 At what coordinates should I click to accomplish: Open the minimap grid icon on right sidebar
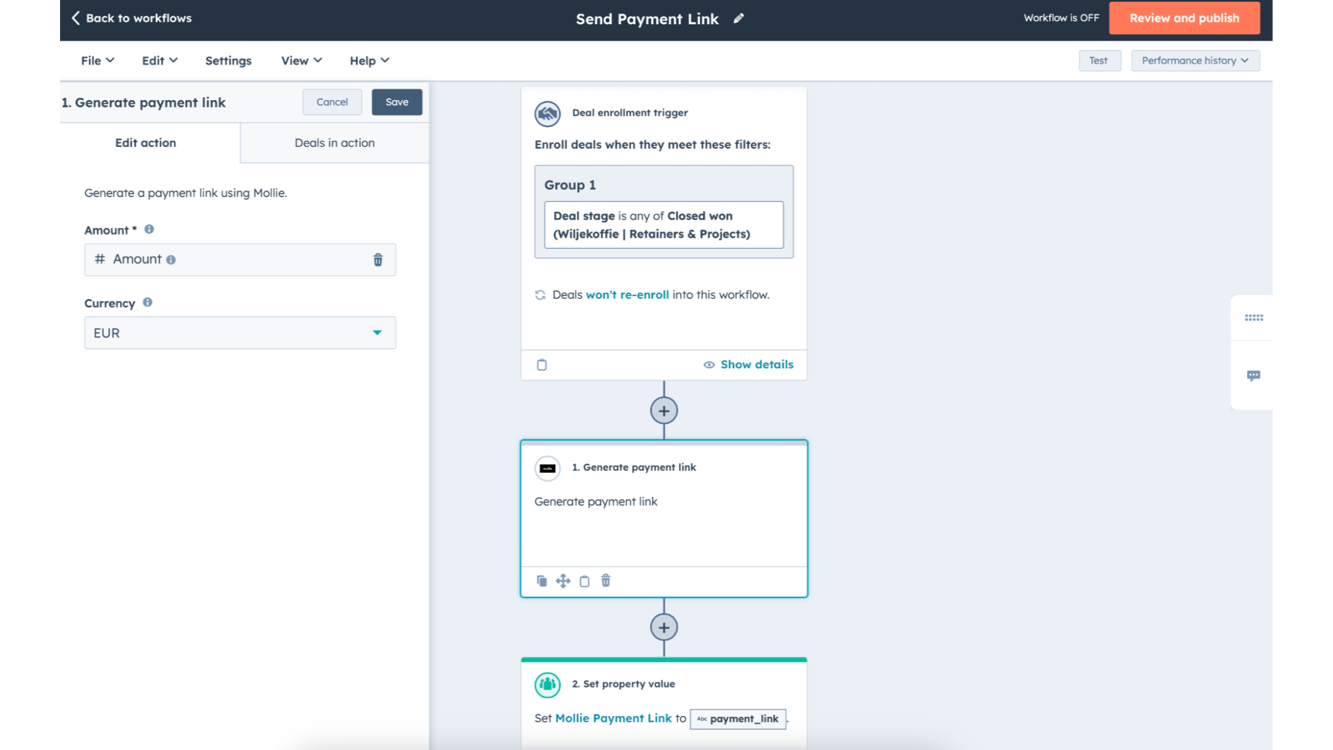click(x=1254, y=317)
